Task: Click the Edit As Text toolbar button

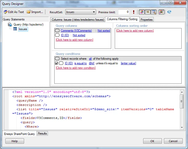Action: 14,12
